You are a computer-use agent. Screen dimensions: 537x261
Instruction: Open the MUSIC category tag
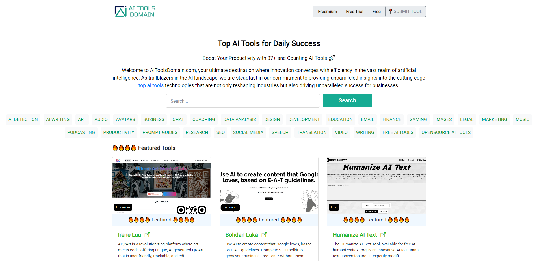[522, 120]
